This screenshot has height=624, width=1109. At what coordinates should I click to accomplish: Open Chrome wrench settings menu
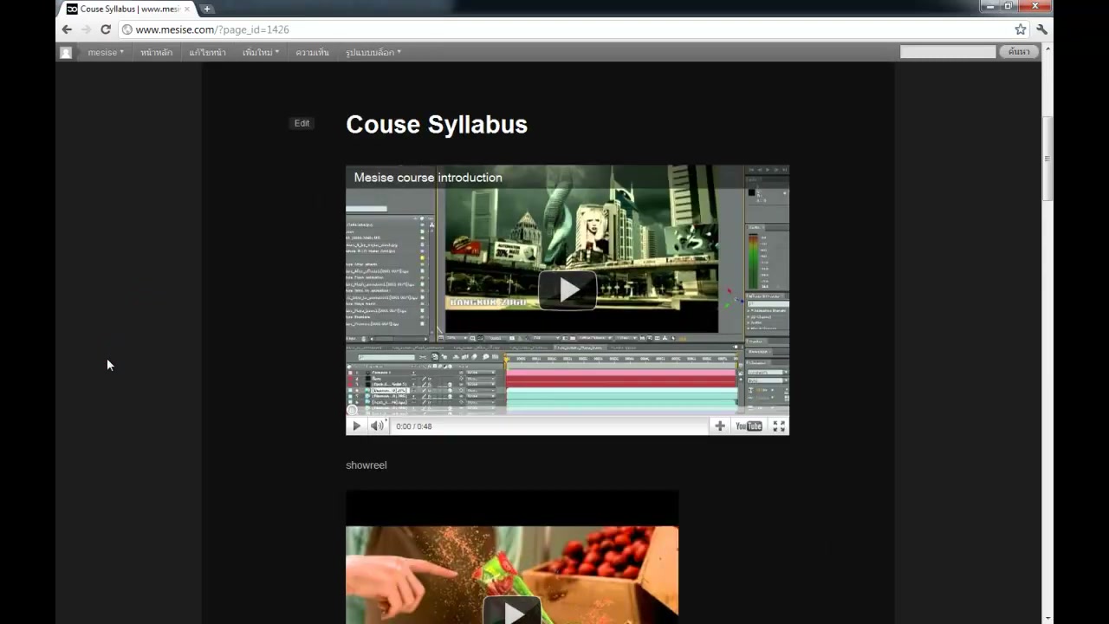click(1041, 29)
